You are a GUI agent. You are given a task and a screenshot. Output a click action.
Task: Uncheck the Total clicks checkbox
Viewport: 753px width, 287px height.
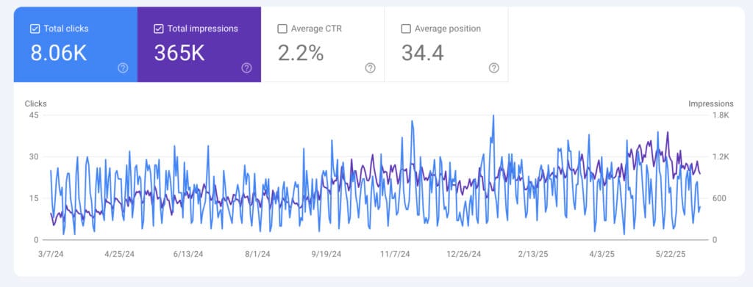35,29
